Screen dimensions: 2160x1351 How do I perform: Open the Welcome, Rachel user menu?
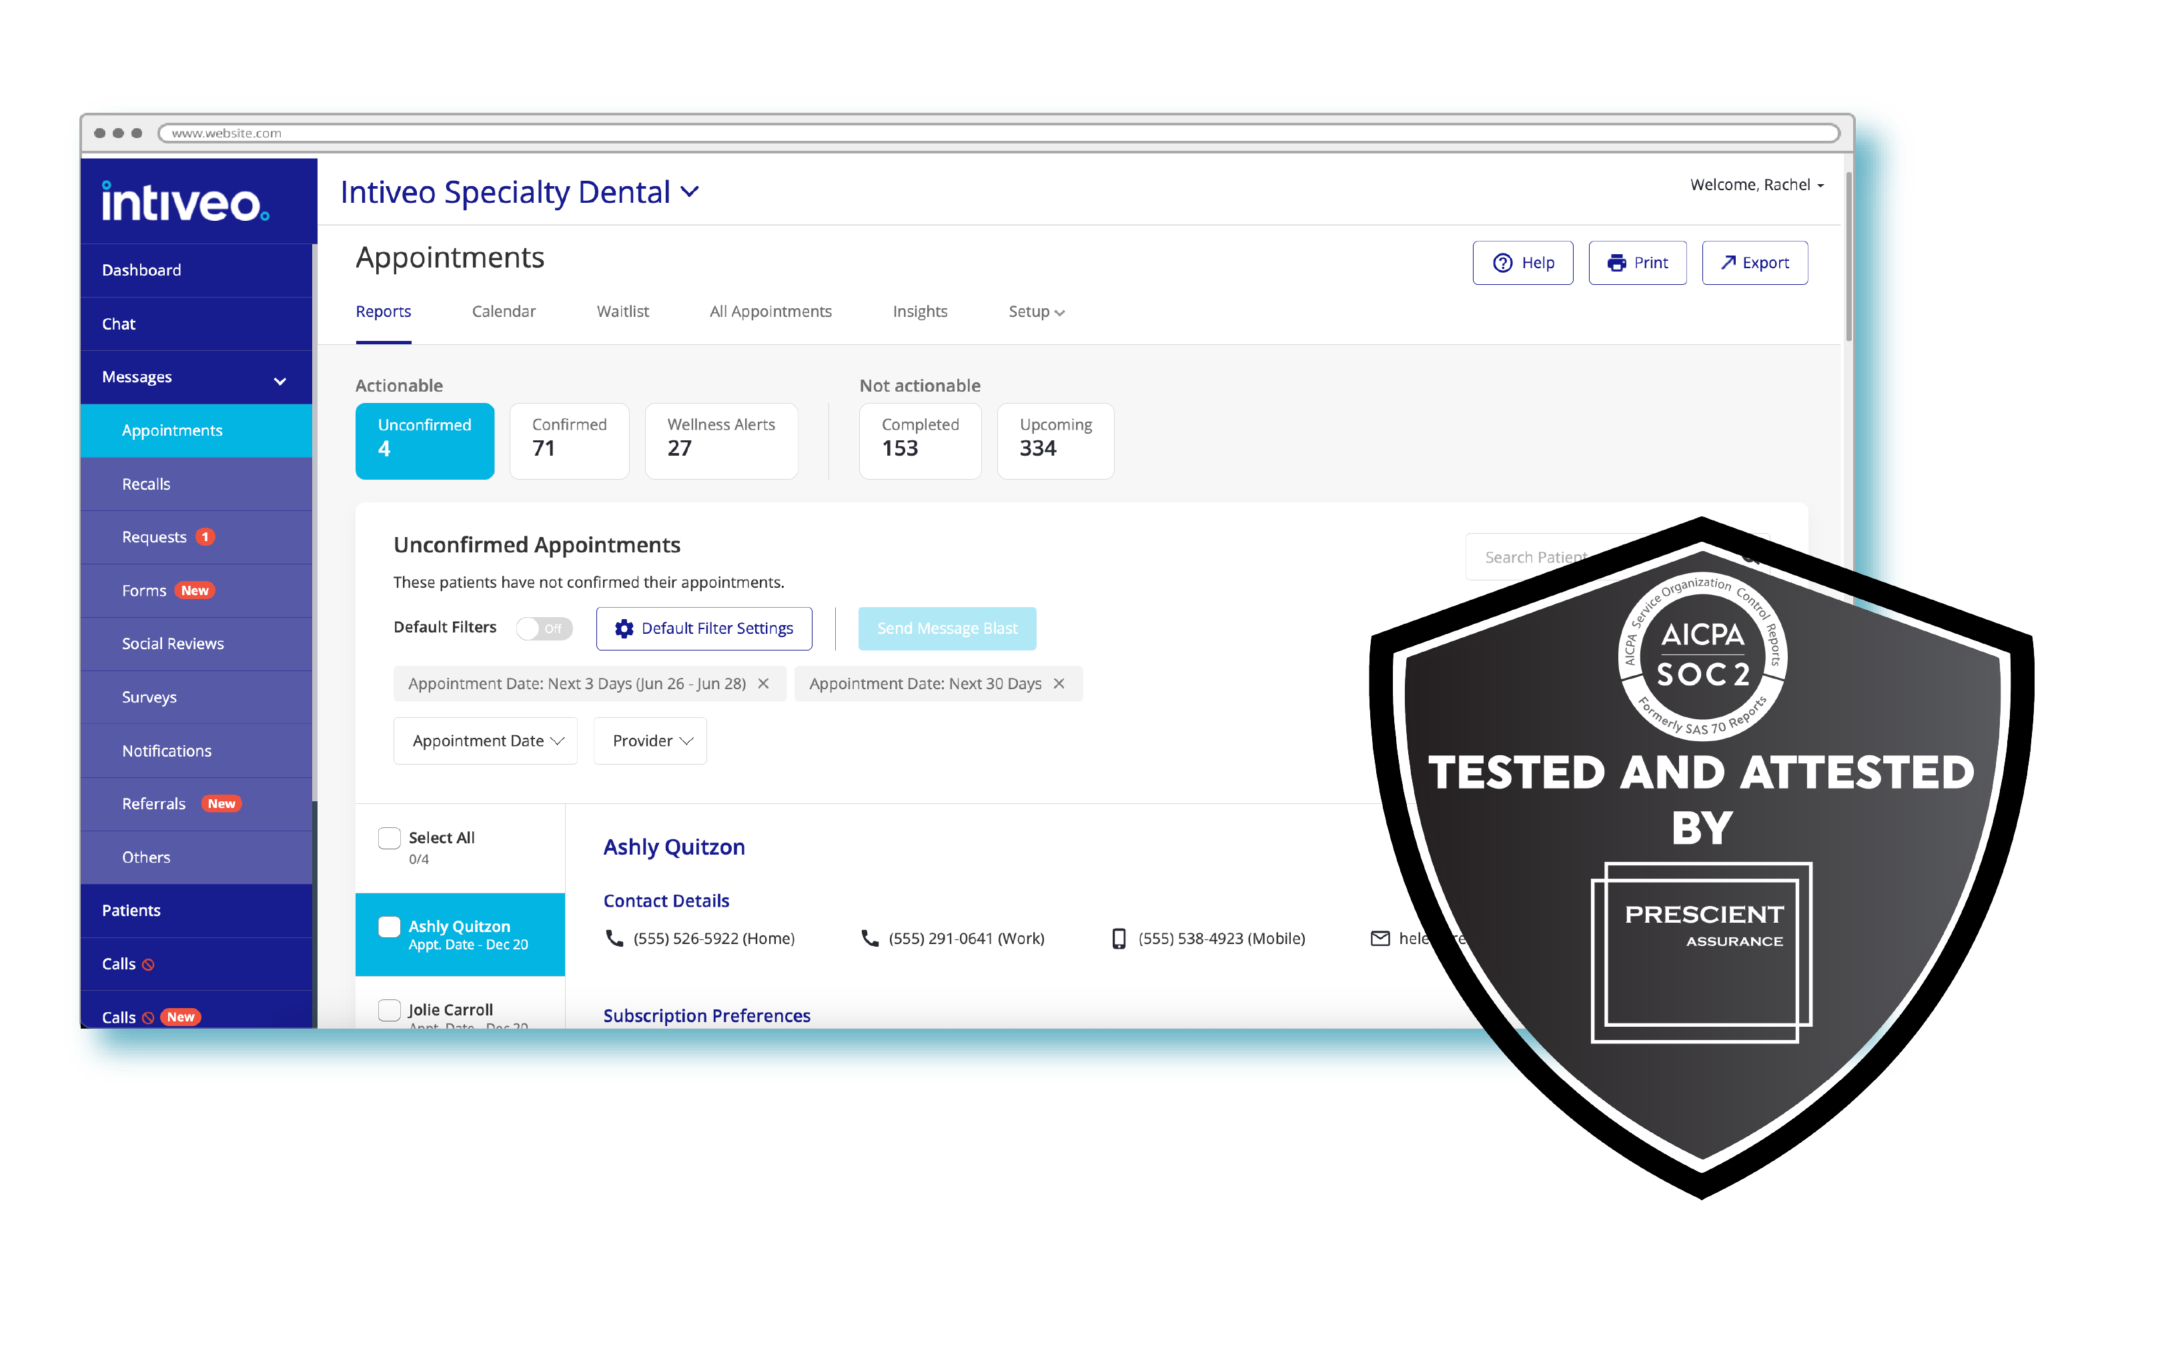click(x=1756, y=185)
